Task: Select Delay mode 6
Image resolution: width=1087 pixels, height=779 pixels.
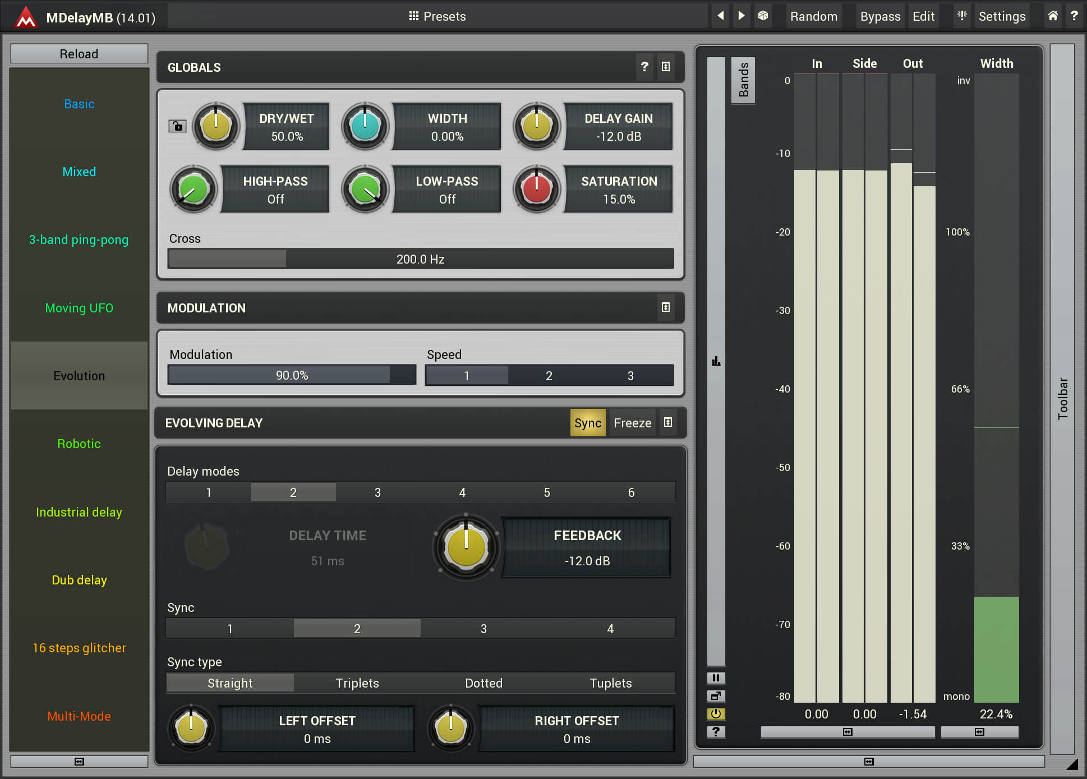Action: coord(632,492)
